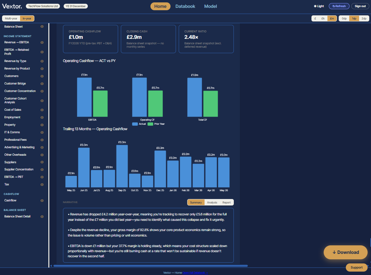Click the eye icon for Cost of Sales
The height and width of the screenshot is (275, 371).
point(42,110)
